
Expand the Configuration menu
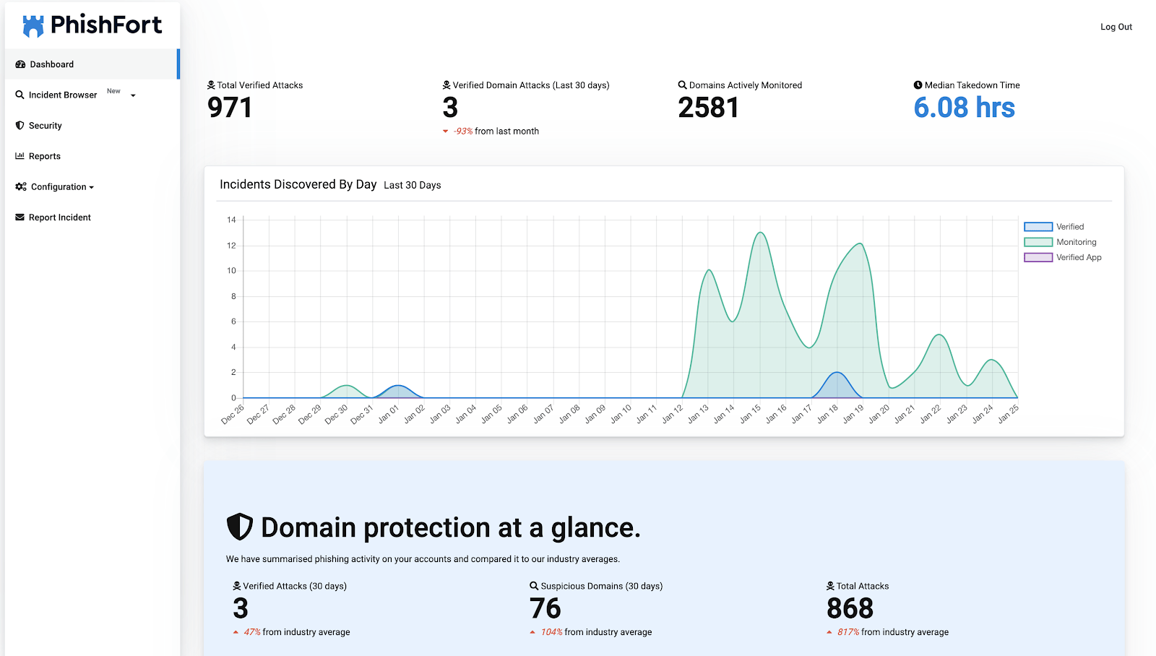coord(61,186)
